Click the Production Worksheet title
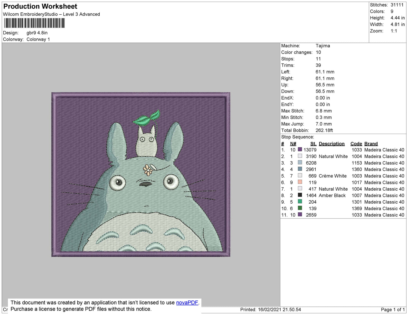Image resolution: width=408 pixels, height=315 pixels. (40, 6)
